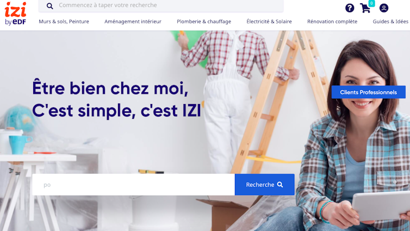Click the magnifier inside the Recherche button
The width and height of the screenshot is (410, 231).
(x=280, y=185)
